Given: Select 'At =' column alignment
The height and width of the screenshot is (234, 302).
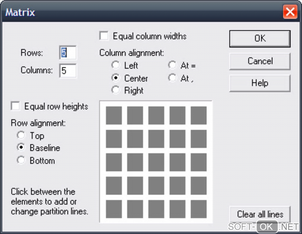Looking at the screenshot, I should click(x=172, y=65).
